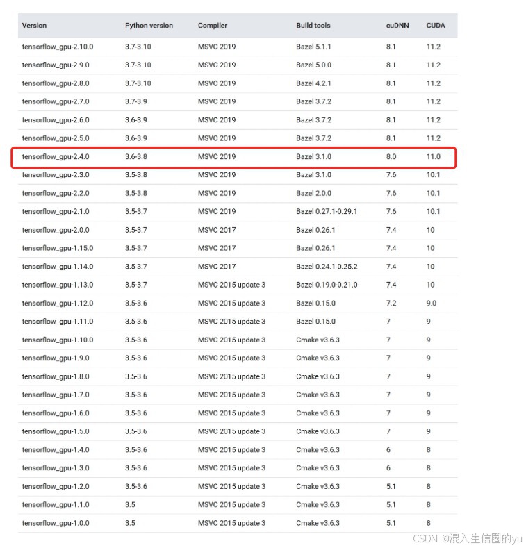Select tensorflow_gpu-1.10.0 version cell
This screenshot has width=526, height=548.
point(58,340)
